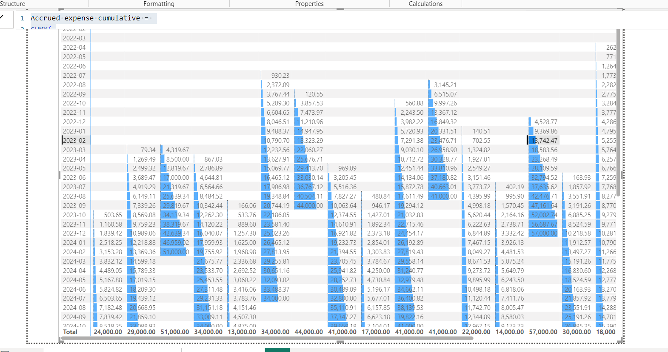Click the highlighted cell 13,742.47
668x352 pixels.
(543, 140)
